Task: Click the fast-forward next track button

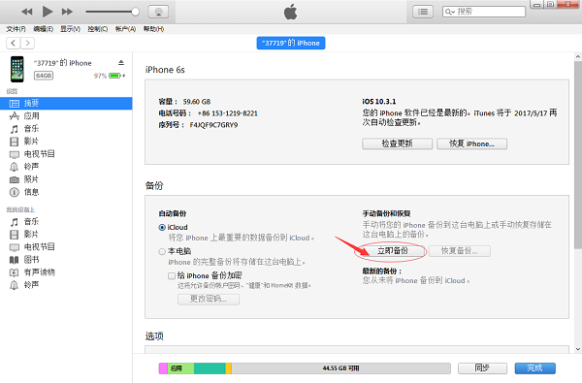Action: [67, 12]
